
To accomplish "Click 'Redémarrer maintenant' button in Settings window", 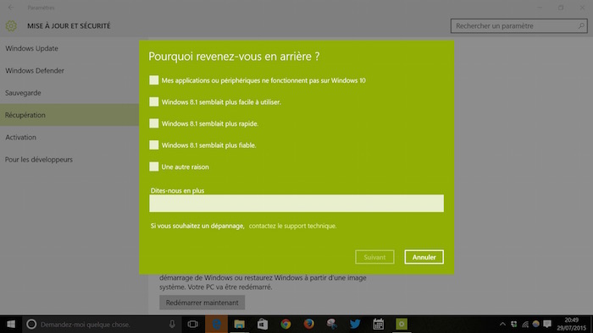I will pyautogui.click(x=202, y=303).
